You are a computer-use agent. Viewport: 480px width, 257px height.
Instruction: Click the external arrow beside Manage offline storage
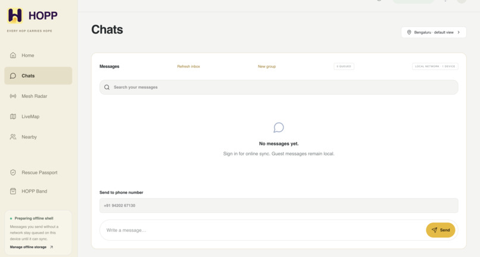coord(51,247)
